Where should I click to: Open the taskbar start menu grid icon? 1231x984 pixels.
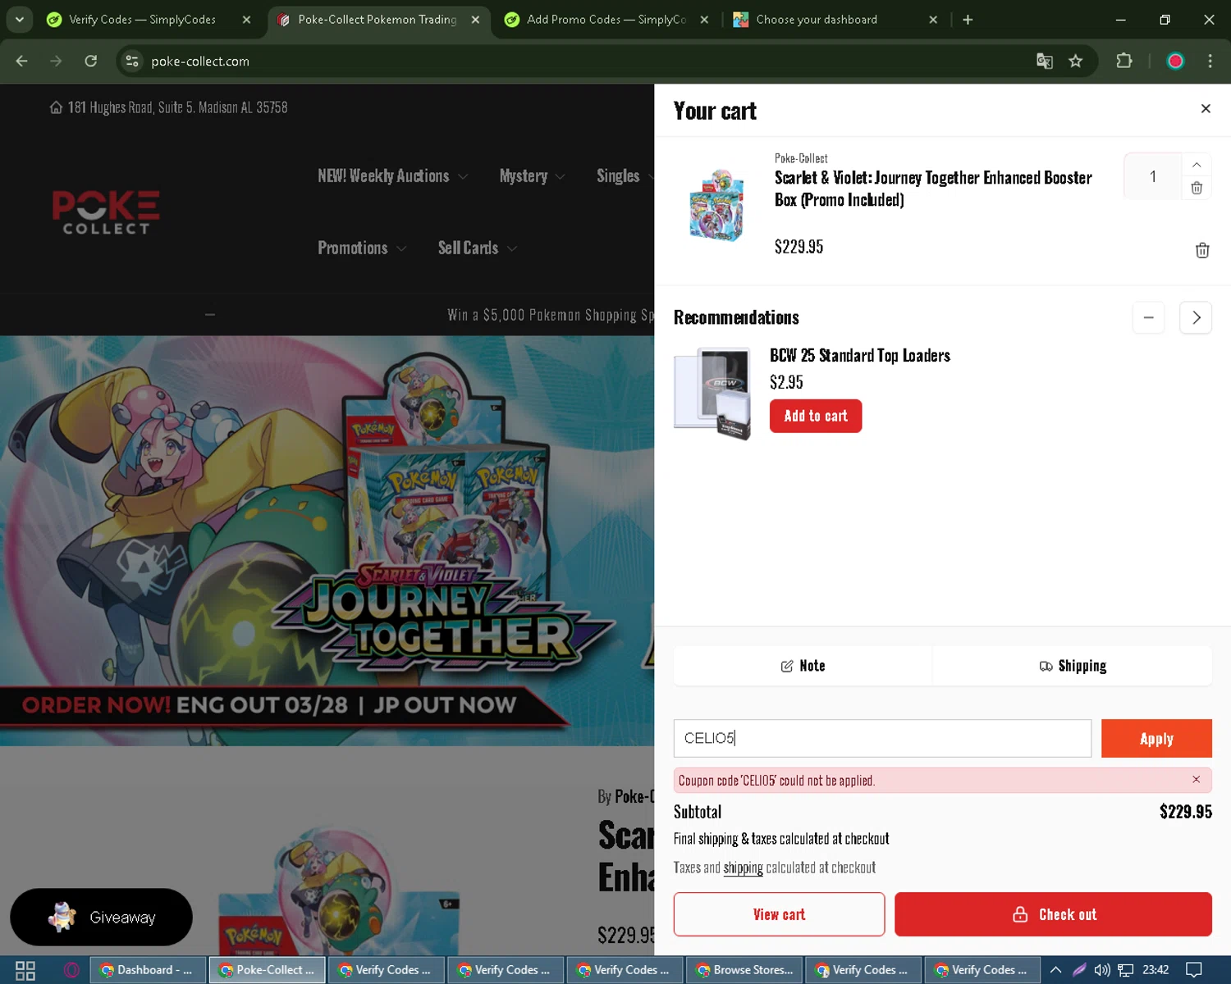coord(25,970)
